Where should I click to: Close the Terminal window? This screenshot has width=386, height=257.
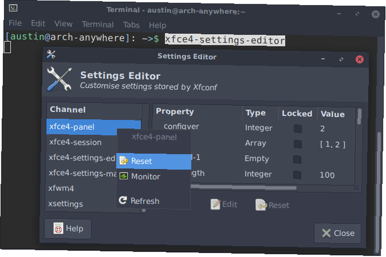pos(376,14)
